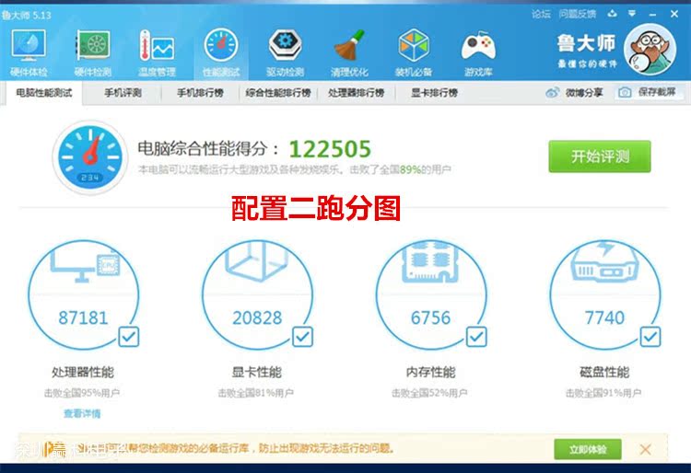The image size is (691, 473).
Task: Open the 问题反馈 feedback link
Action: click(577, 15)
